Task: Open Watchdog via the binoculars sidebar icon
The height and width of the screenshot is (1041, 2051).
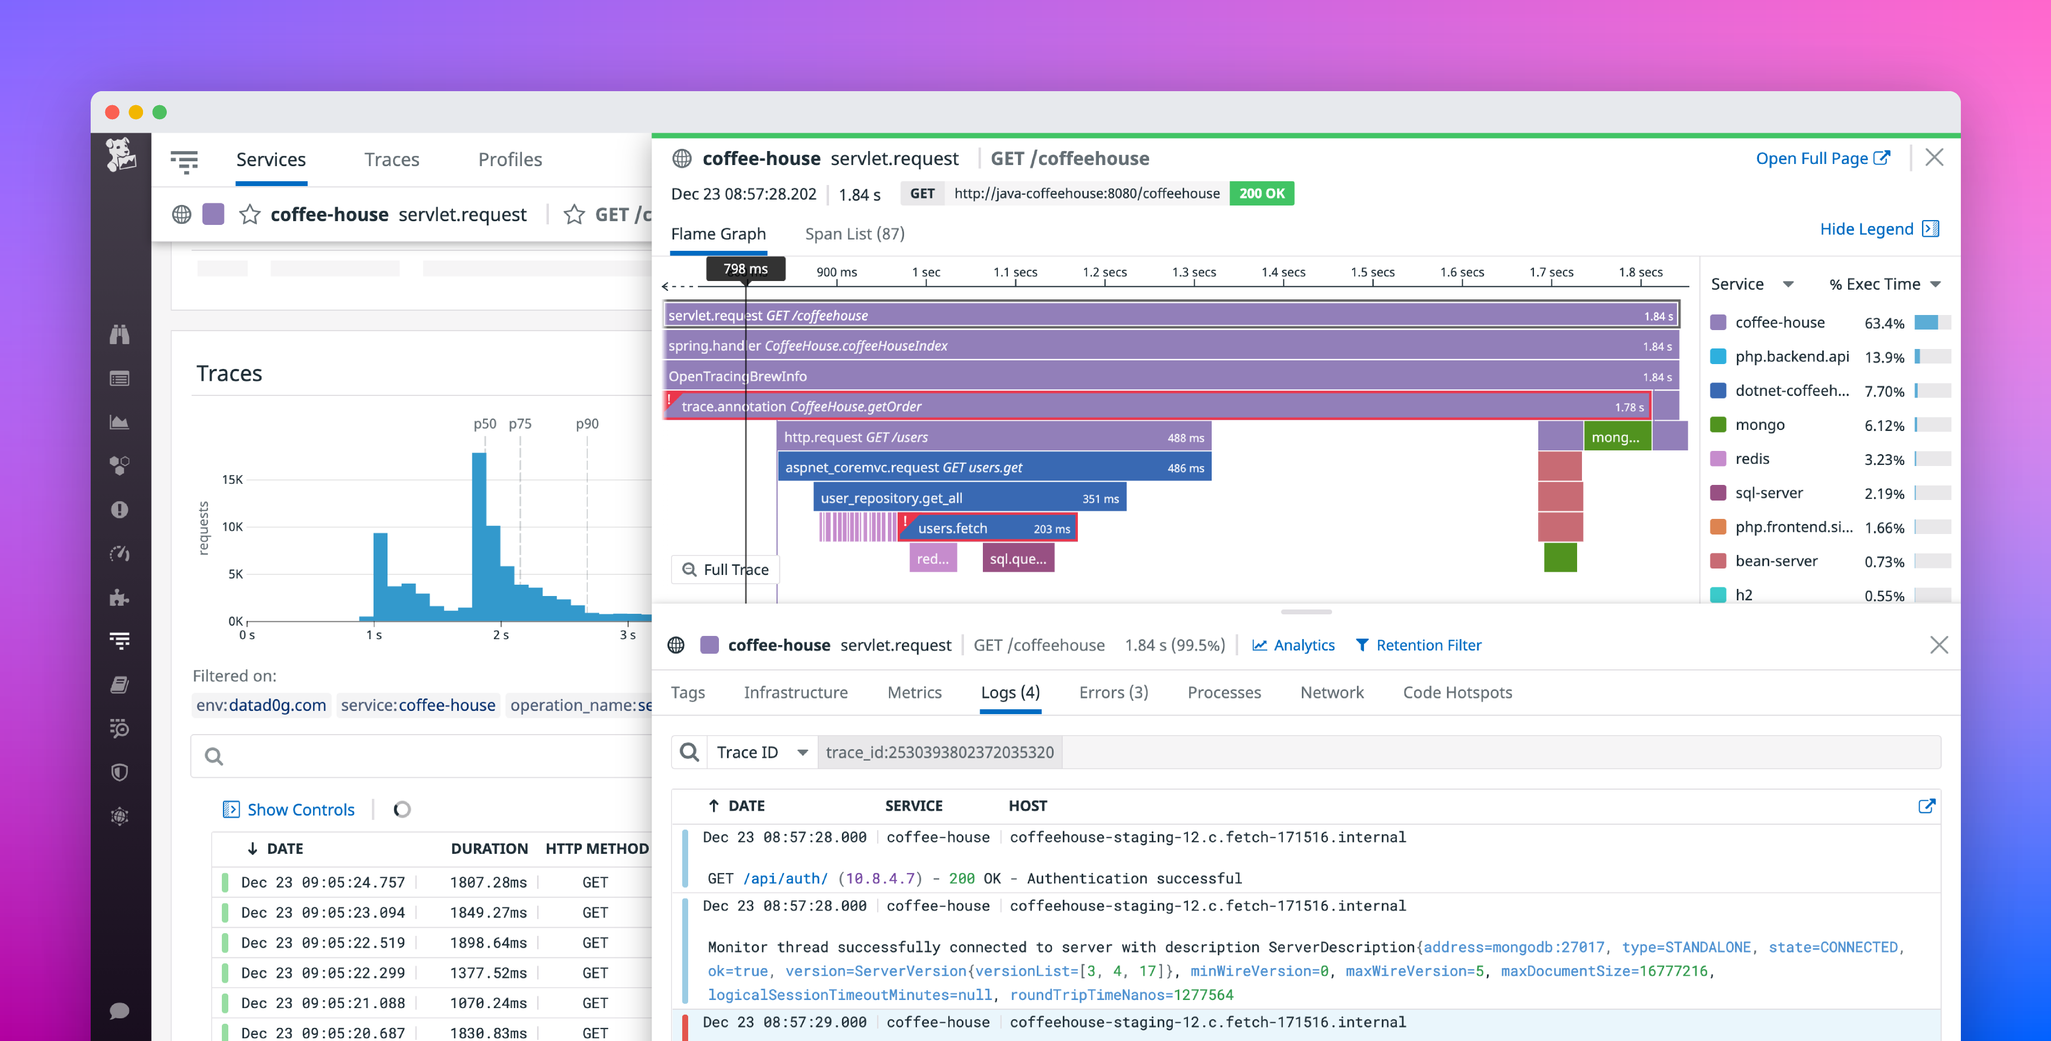Action: tap(119, 334)
